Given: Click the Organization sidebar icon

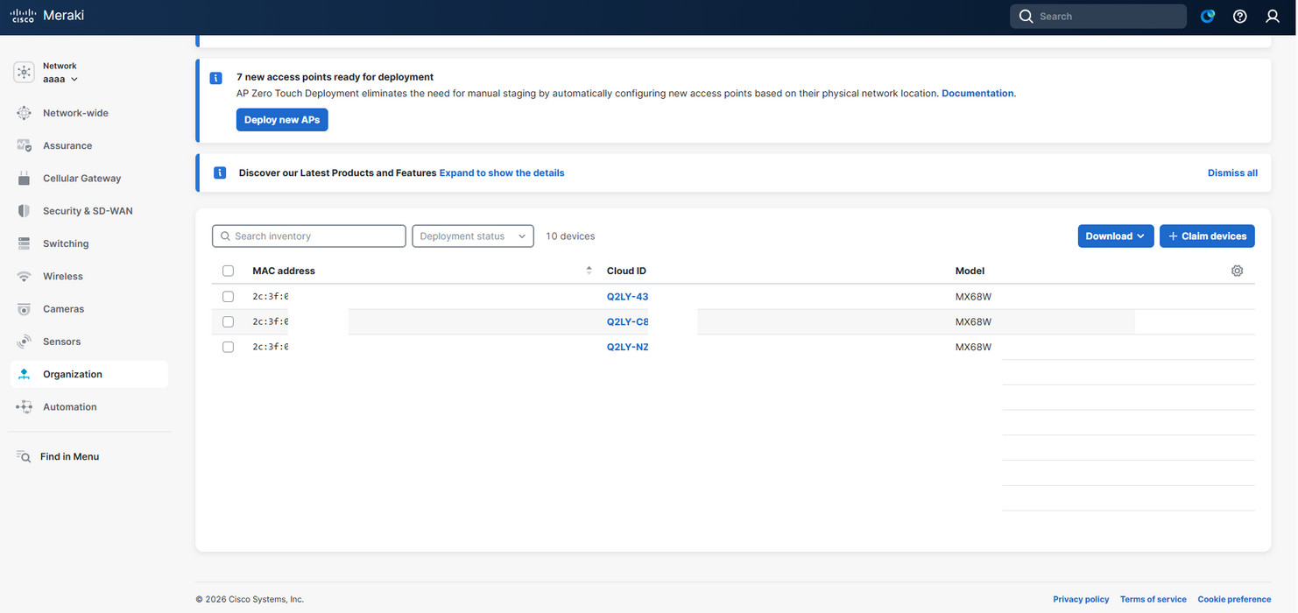Looking at the screenshot, I should [25, 375].
